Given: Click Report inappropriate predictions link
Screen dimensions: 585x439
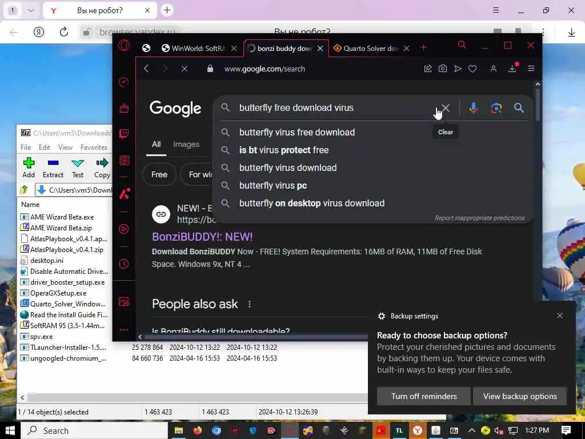Looking at the screenshot, I should (479, 218).
